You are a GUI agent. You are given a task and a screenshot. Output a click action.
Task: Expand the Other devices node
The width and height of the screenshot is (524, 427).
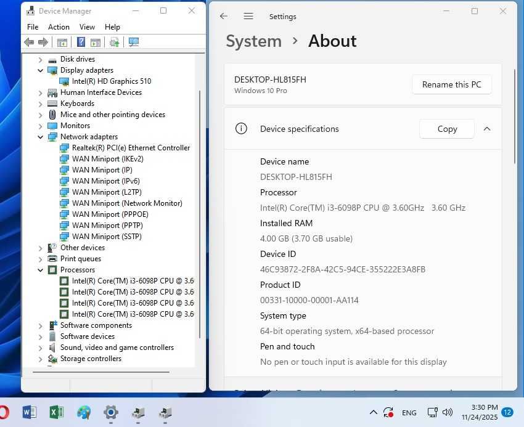(x=41, y=248)
